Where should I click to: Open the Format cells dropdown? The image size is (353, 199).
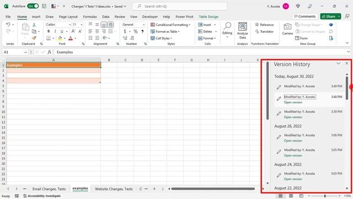[x=207, y=38]
